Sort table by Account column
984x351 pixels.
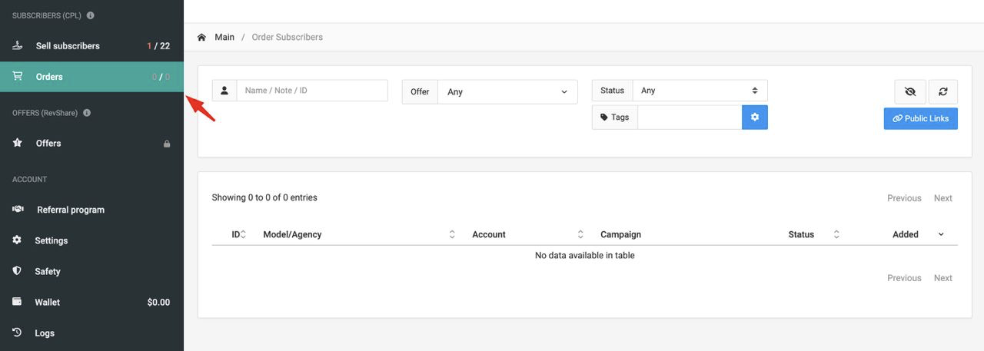tap(580, 234)
